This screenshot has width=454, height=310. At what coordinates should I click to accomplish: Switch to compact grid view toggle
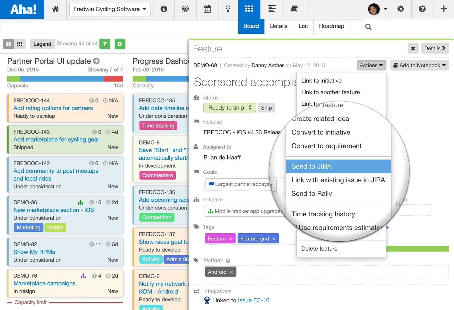tap(20, 44)
